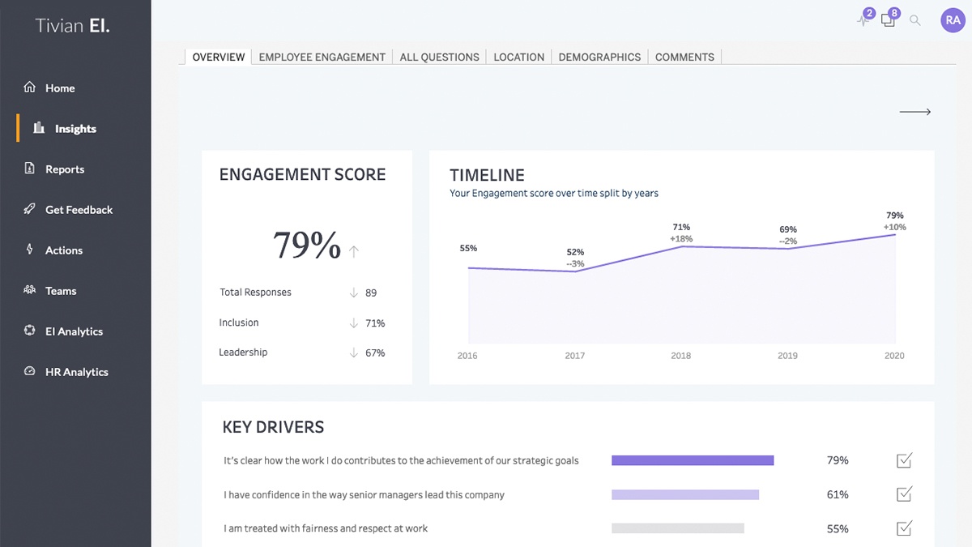Image resolution: width=972 pixels, height=547 pixels.
Task: Toggle checkbox for senior managers confidence driver
Action: [x=904, y=494]
